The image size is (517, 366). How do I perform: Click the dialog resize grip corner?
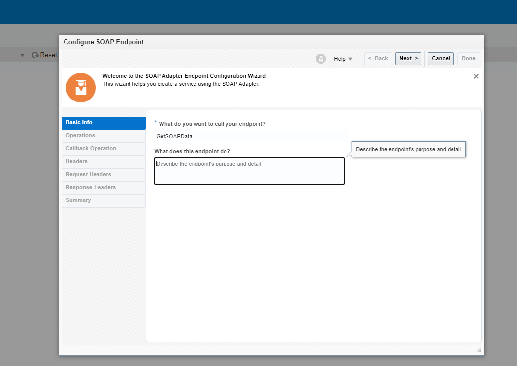tap(479, 350)
